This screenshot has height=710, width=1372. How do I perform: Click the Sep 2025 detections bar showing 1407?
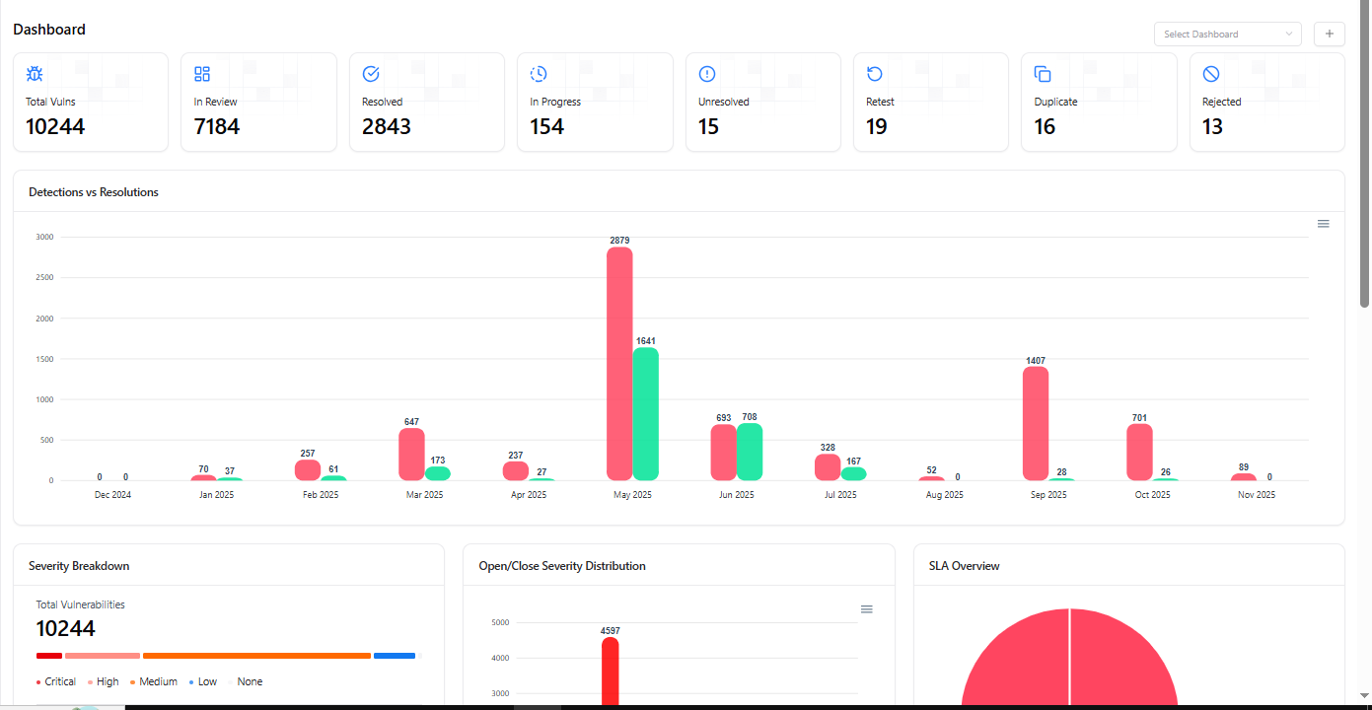[x=1036, y=424]
